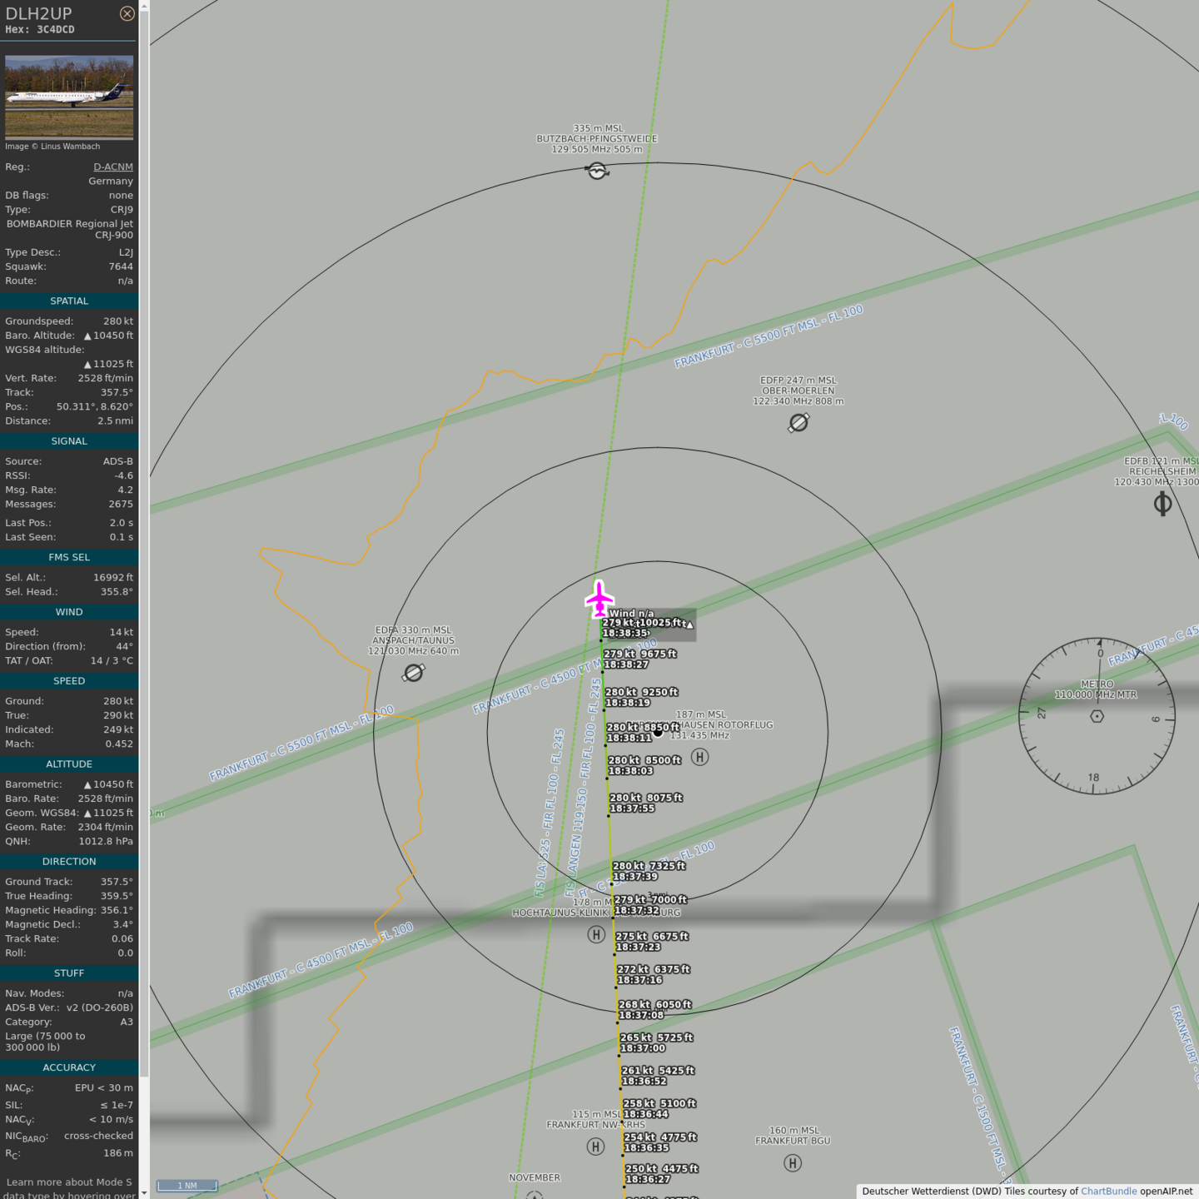
Task: Open the D-ACNM registration link
Action: [112, 167]
